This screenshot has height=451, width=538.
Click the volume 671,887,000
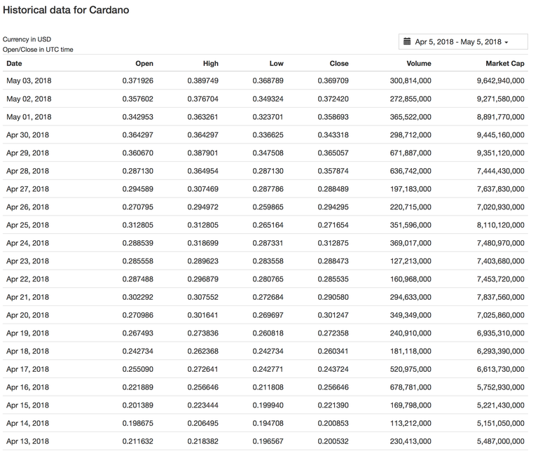coord(411,153)
